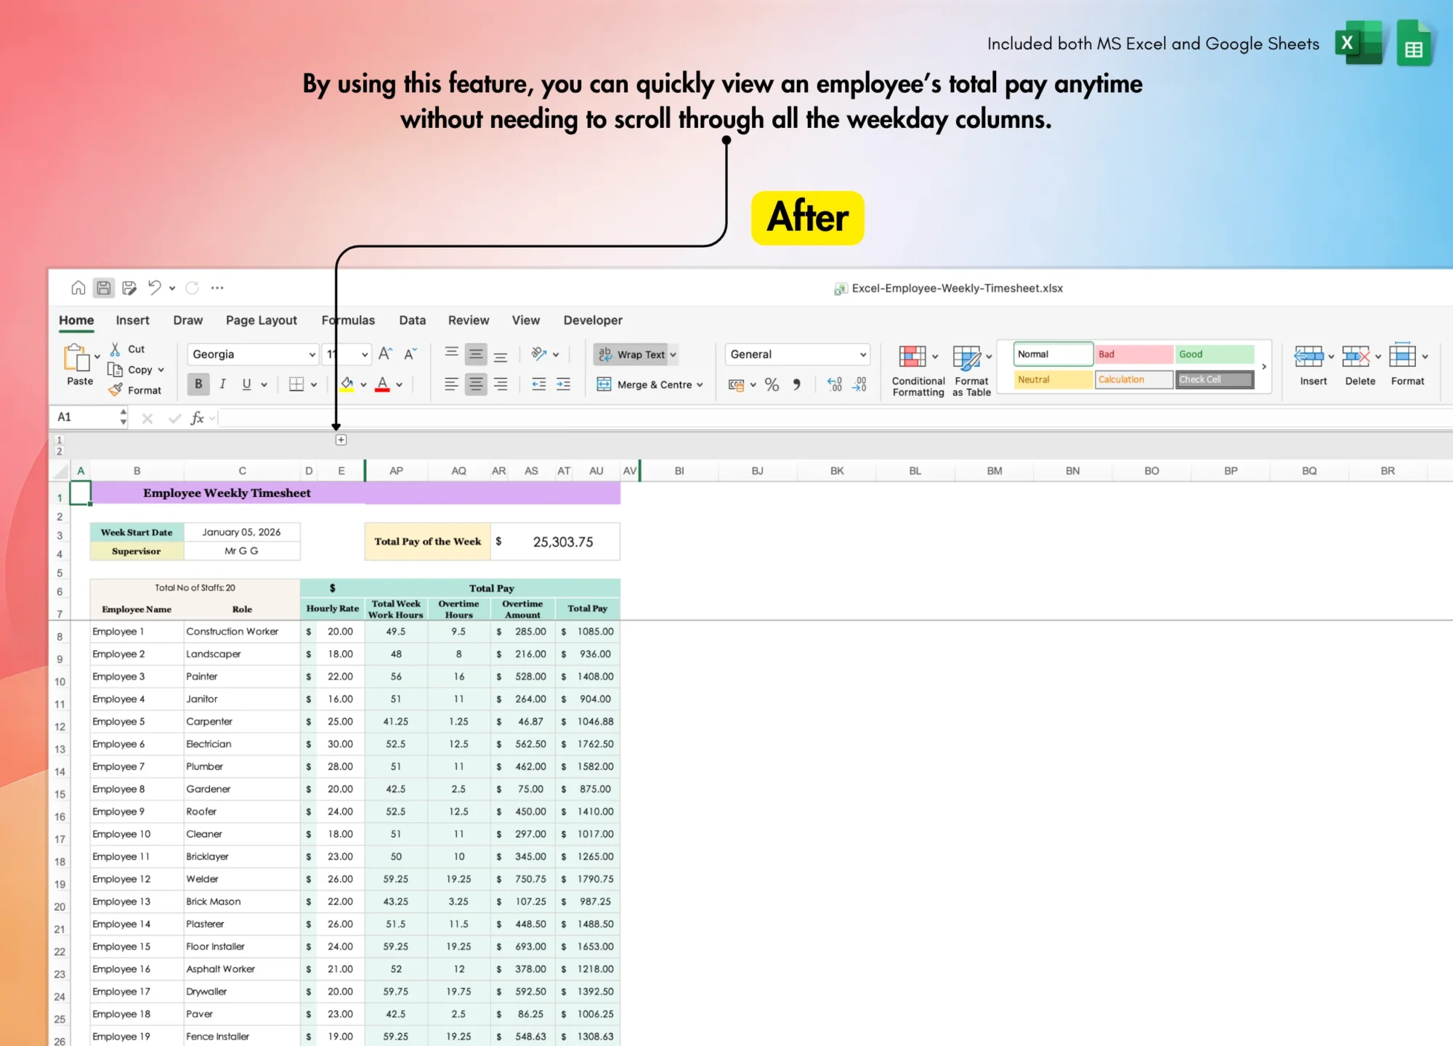Switch to the Insert tab
The image size is (1453, 1046).
[132, 320]
